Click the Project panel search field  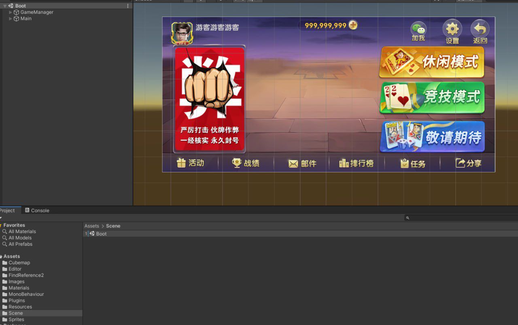pyautogui.click(x=461, y=218)
